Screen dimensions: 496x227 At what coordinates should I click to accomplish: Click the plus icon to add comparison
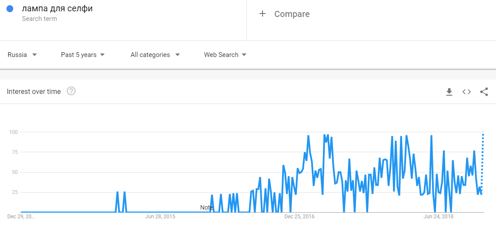262,14
